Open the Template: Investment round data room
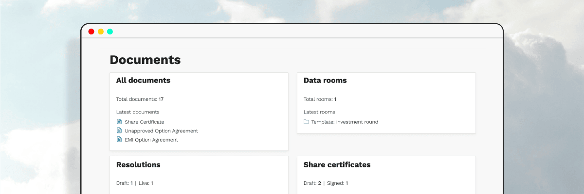584x194 pixels. [x=345, y=122]
